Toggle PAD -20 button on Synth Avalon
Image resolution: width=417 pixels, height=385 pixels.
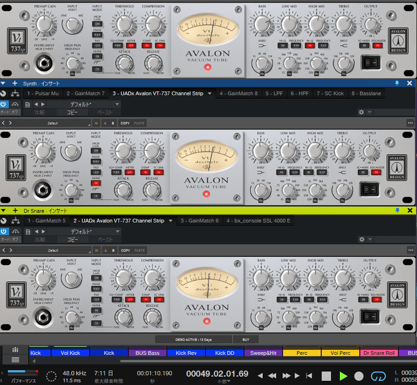(x=96, y=172)
